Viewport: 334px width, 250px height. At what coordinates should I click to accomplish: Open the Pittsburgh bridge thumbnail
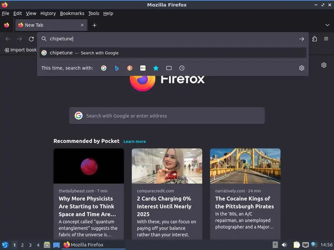pos(245,166)
